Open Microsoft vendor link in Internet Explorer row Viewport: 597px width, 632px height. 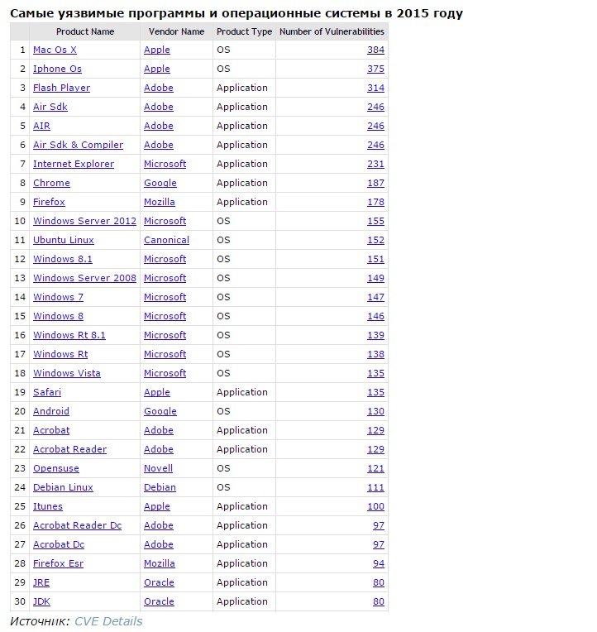point(165,164)
